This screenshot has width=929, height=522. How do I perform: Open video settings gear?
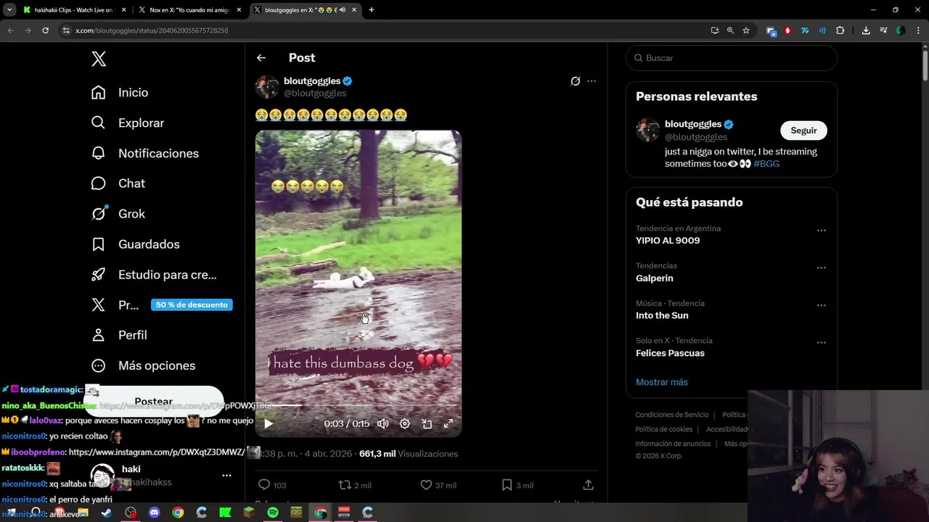[x=405, y=424]
